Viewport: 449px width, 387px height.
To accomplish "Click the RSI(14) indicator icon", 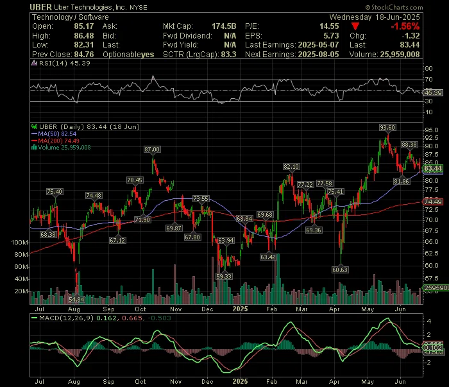I will point(35,63).
